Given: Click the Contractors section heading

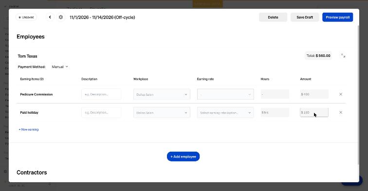Looking at the screenshot, I should 32,173.
